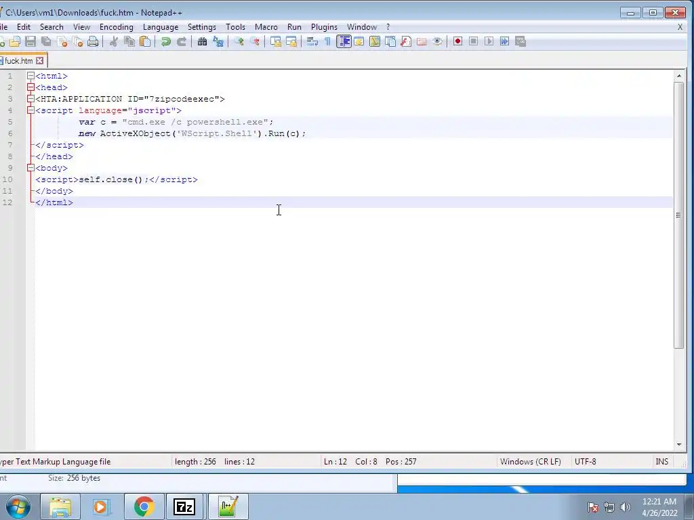Print the document using the printer icon
The width and height of the screenshot is (694, 520).
click(93, 41)
